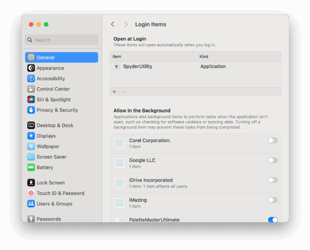Click the Accessibility icon in sidebar
310x250 pixels.
[x=31, y=79]
